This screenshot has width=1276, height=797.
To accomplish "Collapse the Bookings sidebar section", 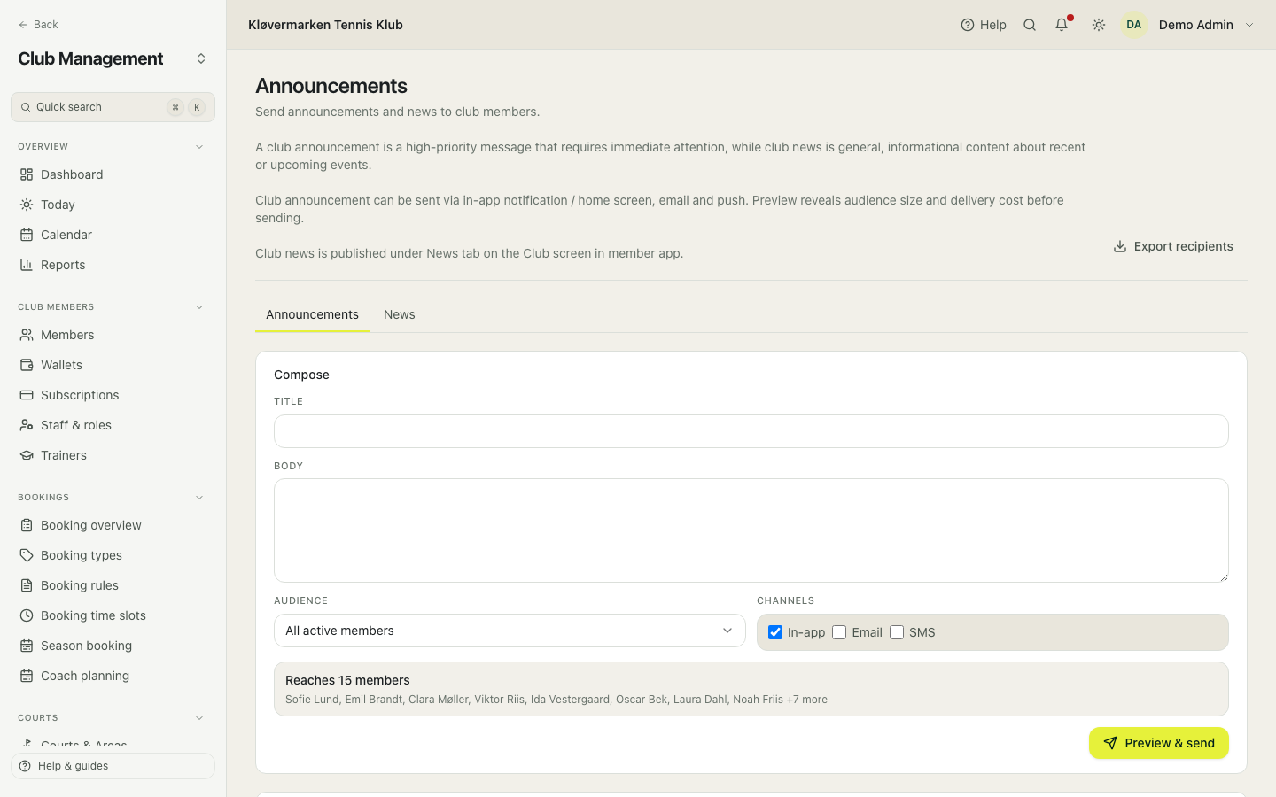I will [199, 498].
